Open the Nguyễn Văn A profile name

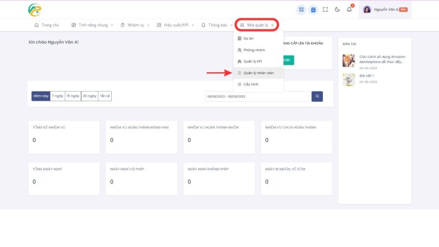(386, 9)
